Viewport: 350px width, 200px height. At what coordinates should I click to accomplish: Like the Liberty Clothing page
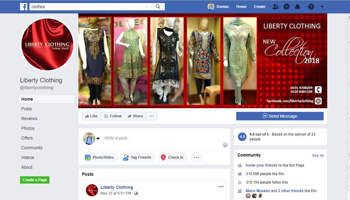[91, 116]
